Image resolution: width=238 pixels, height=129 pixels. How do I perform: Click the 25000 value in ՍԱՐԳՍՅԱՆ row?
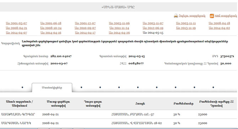point(202,123)
